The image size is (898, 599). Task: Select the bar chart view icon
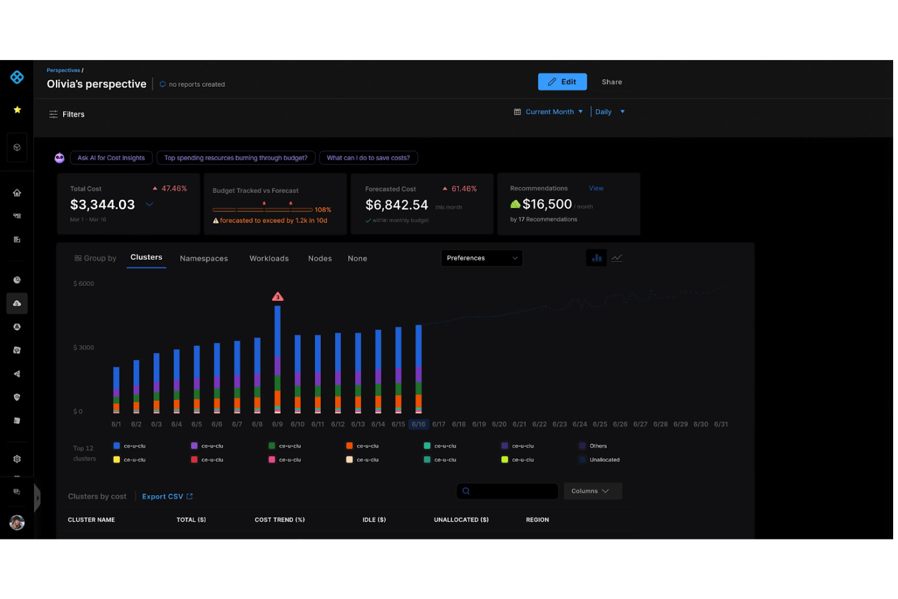tap(596, 257)
